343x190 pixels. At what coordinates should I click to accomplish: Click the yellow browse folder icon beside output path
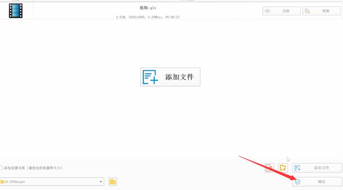[x=113, y=182]
